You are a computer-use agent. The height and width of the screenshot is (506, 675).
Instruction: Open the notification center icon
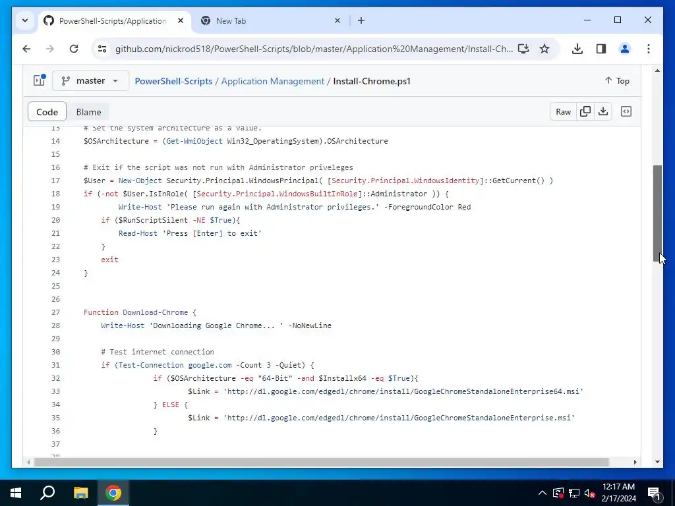point(654,493)
